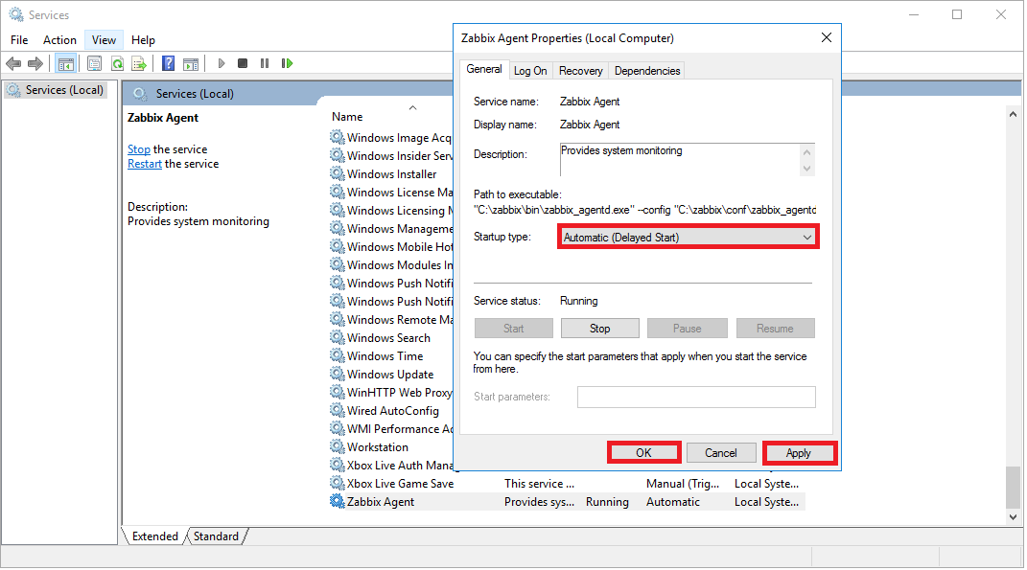Click the gear icon beside Windows Time
1027x570 pixels.
point(338,355)
